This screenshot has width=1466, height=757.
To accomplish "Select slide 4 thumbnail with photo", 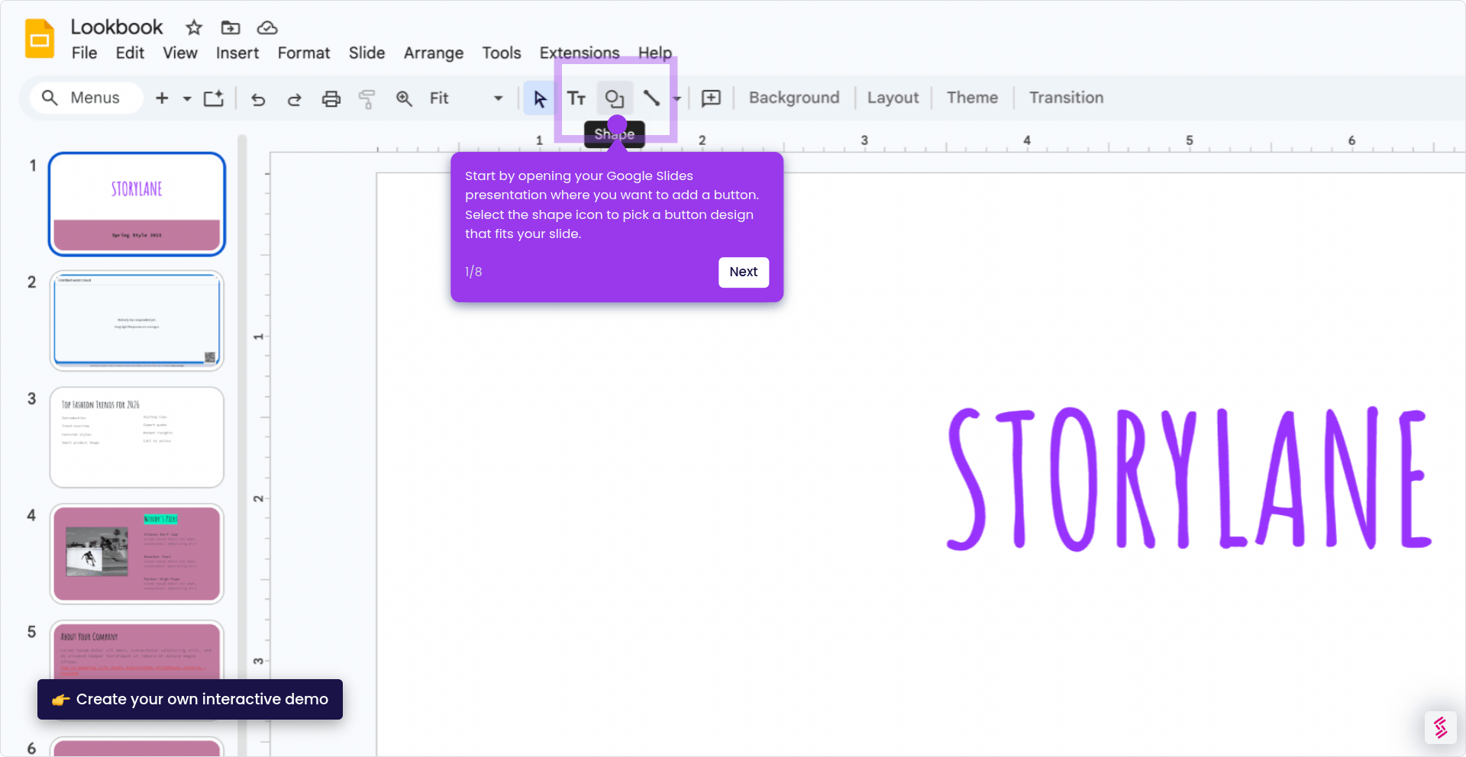I will (x=137, y=554).
